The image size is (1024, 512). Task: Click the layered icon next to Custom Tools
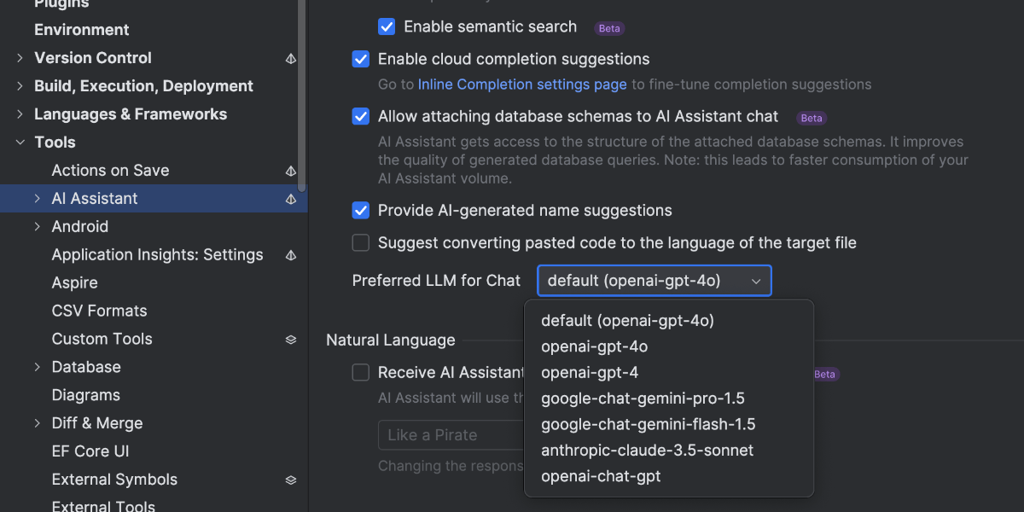coord(291,340)
